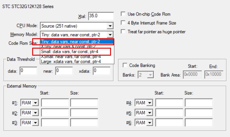Click external memory #4 Start field

pyautogui.click(x=169, y=103)
